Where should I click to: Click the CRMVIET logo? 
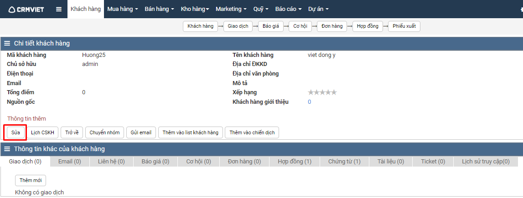click(x=26, y=9)
